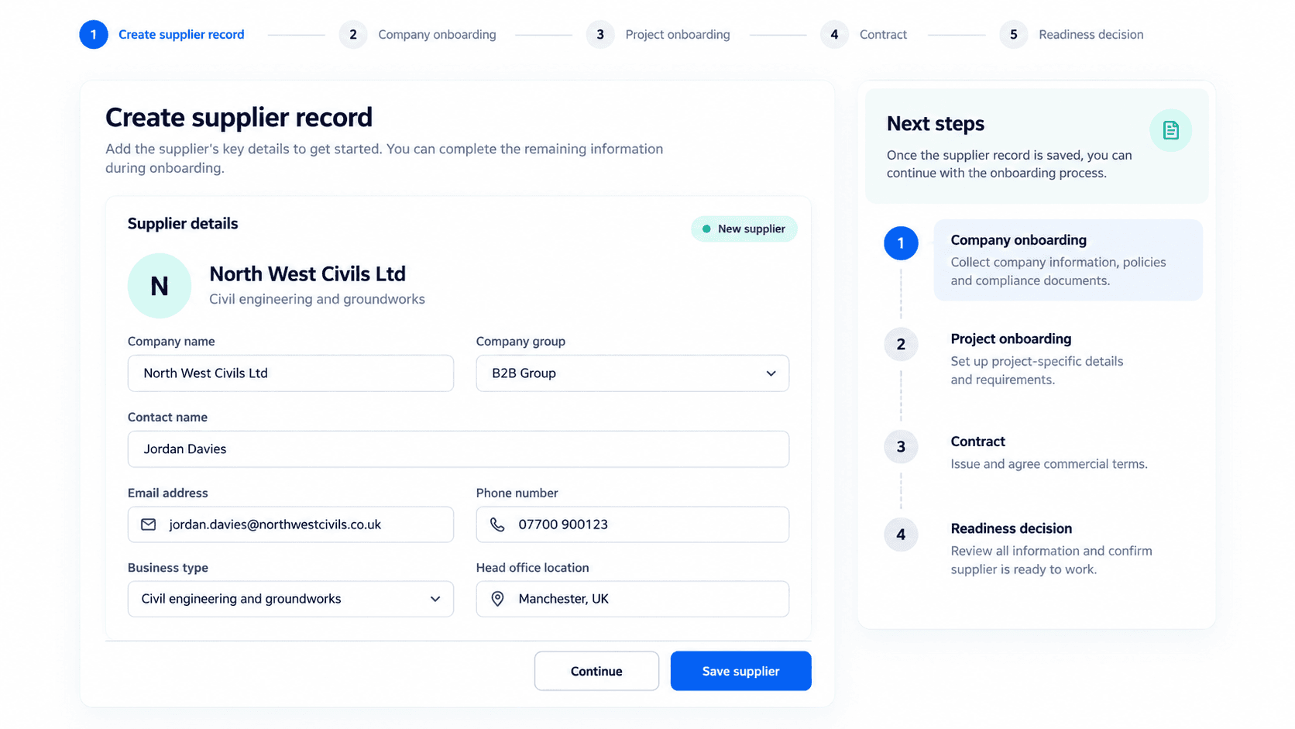Click the N avatar for North West Civils
Image resolution: width=1295 pixels, height=729 pixels.
point(160,286)
